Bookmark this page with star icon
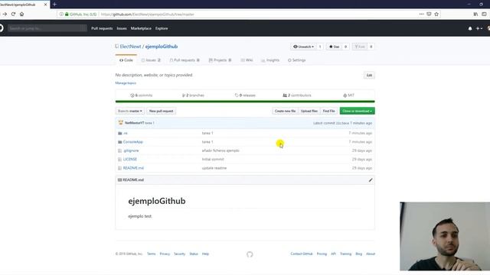The width and height of the screenshot is (490, 275). (x=436, y=14)
